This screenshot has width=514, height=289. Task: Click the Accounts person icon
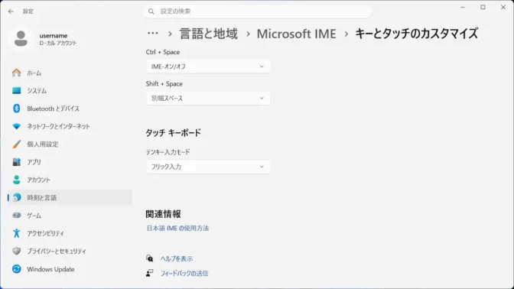[x=16, y=180]
